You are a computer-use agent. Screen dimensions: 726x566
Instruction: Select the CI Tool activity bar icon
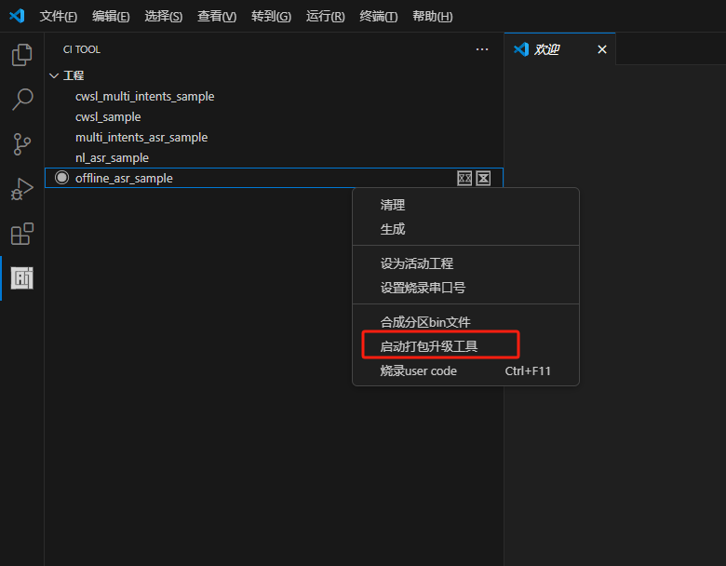[21, 277]
